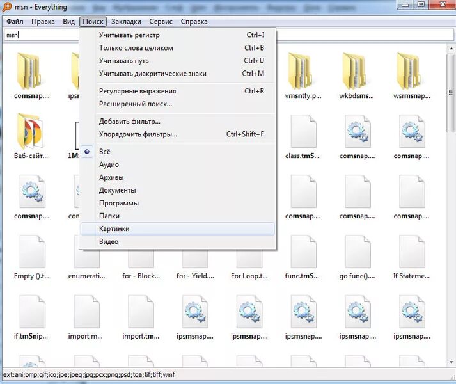Open the Файл menu

tap(15, 22)
